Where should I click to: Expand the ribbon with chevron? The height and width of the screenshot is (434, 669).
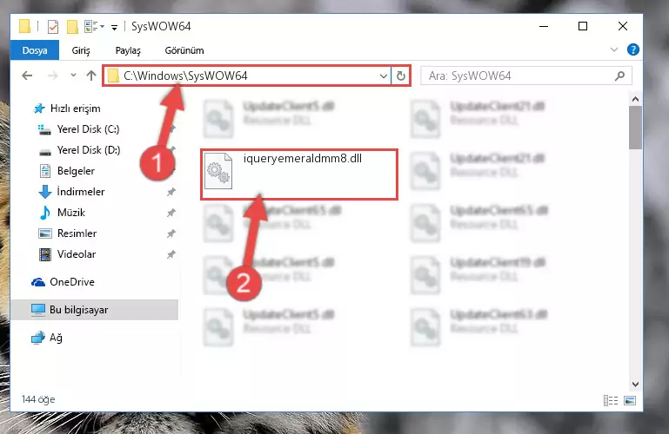614,49
